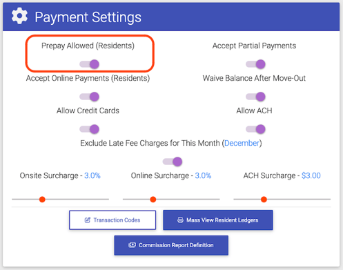Viewport: 343px width, 270px height.
Task: Toggle Prepay Allowed (Residents) switch
Action: (90, 64)
